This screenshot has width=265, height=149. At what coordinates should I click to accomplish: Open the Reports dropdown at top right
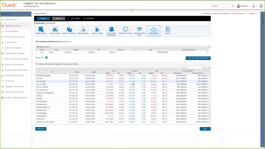[x=253, y=14]
